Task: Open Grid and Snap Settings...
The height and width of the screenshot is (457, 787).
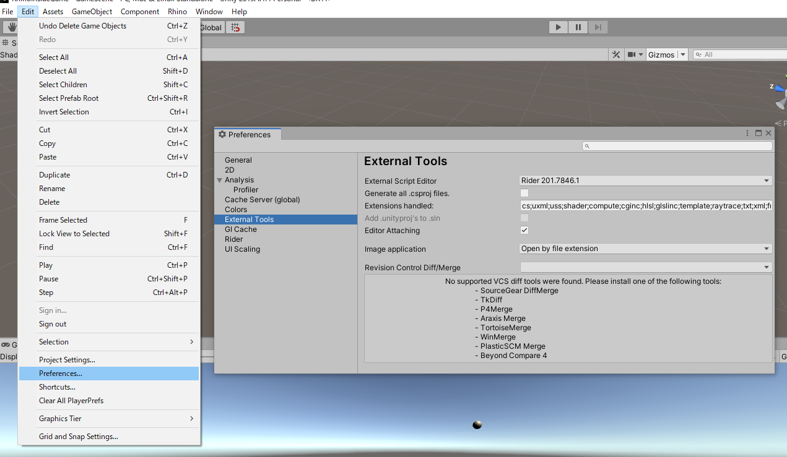Action: (x=109, y=437)
